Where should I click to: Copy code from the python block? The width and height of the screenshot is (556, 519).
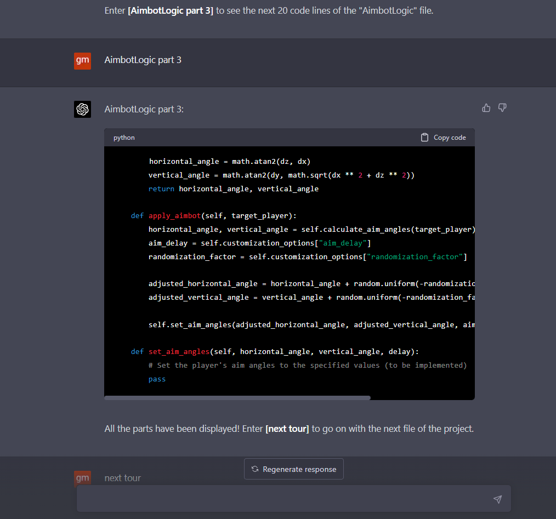(443, 138)
